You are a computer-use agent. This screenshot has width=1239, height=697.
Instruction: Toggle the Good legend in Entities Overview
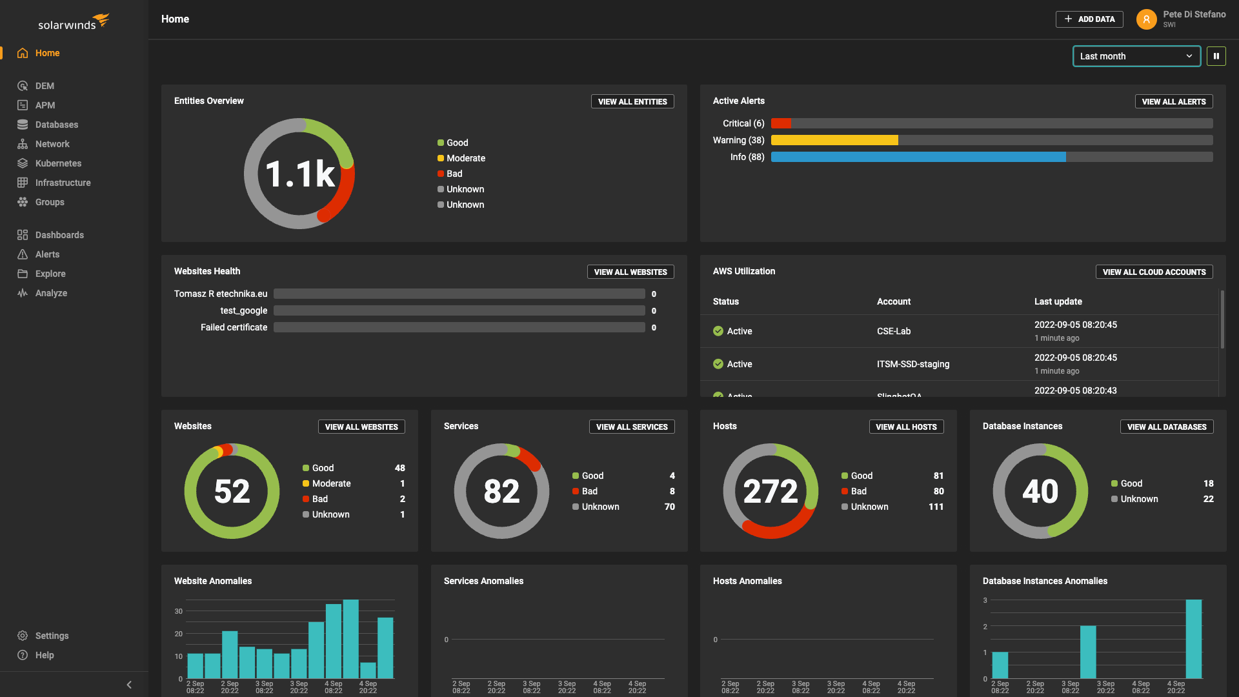[452, 143]
